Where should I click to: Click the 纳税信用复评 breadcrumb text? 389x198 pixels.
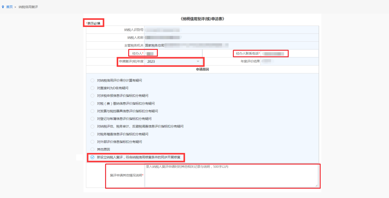coord(28,7)
